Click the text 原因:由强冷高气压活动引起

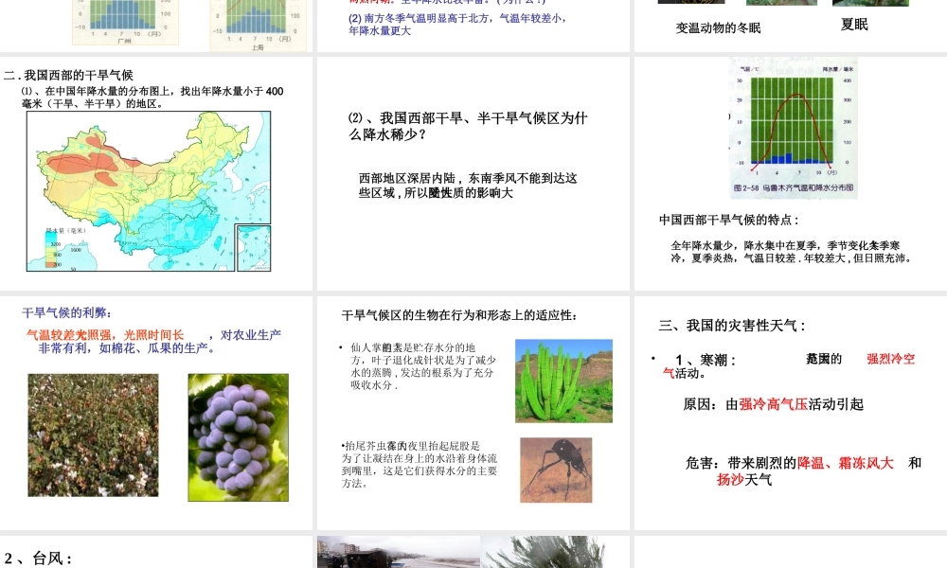pyautogui.click(x=773, y=404)
